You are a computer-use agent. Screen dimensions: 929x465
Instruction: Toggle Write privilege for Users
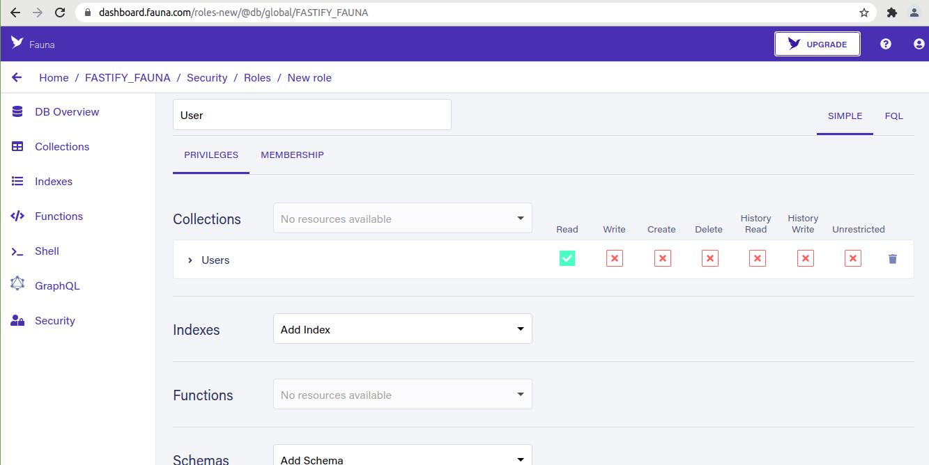[x=615, y=258]
